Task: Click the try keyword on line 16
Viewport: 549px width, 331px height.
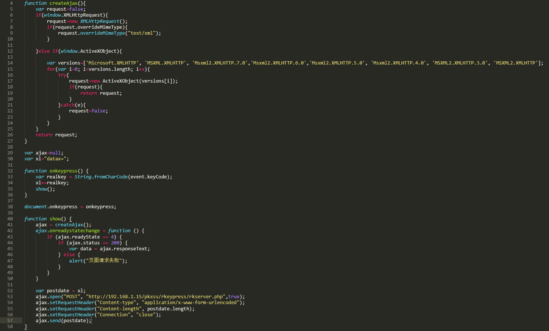Action: coord(62,75)
